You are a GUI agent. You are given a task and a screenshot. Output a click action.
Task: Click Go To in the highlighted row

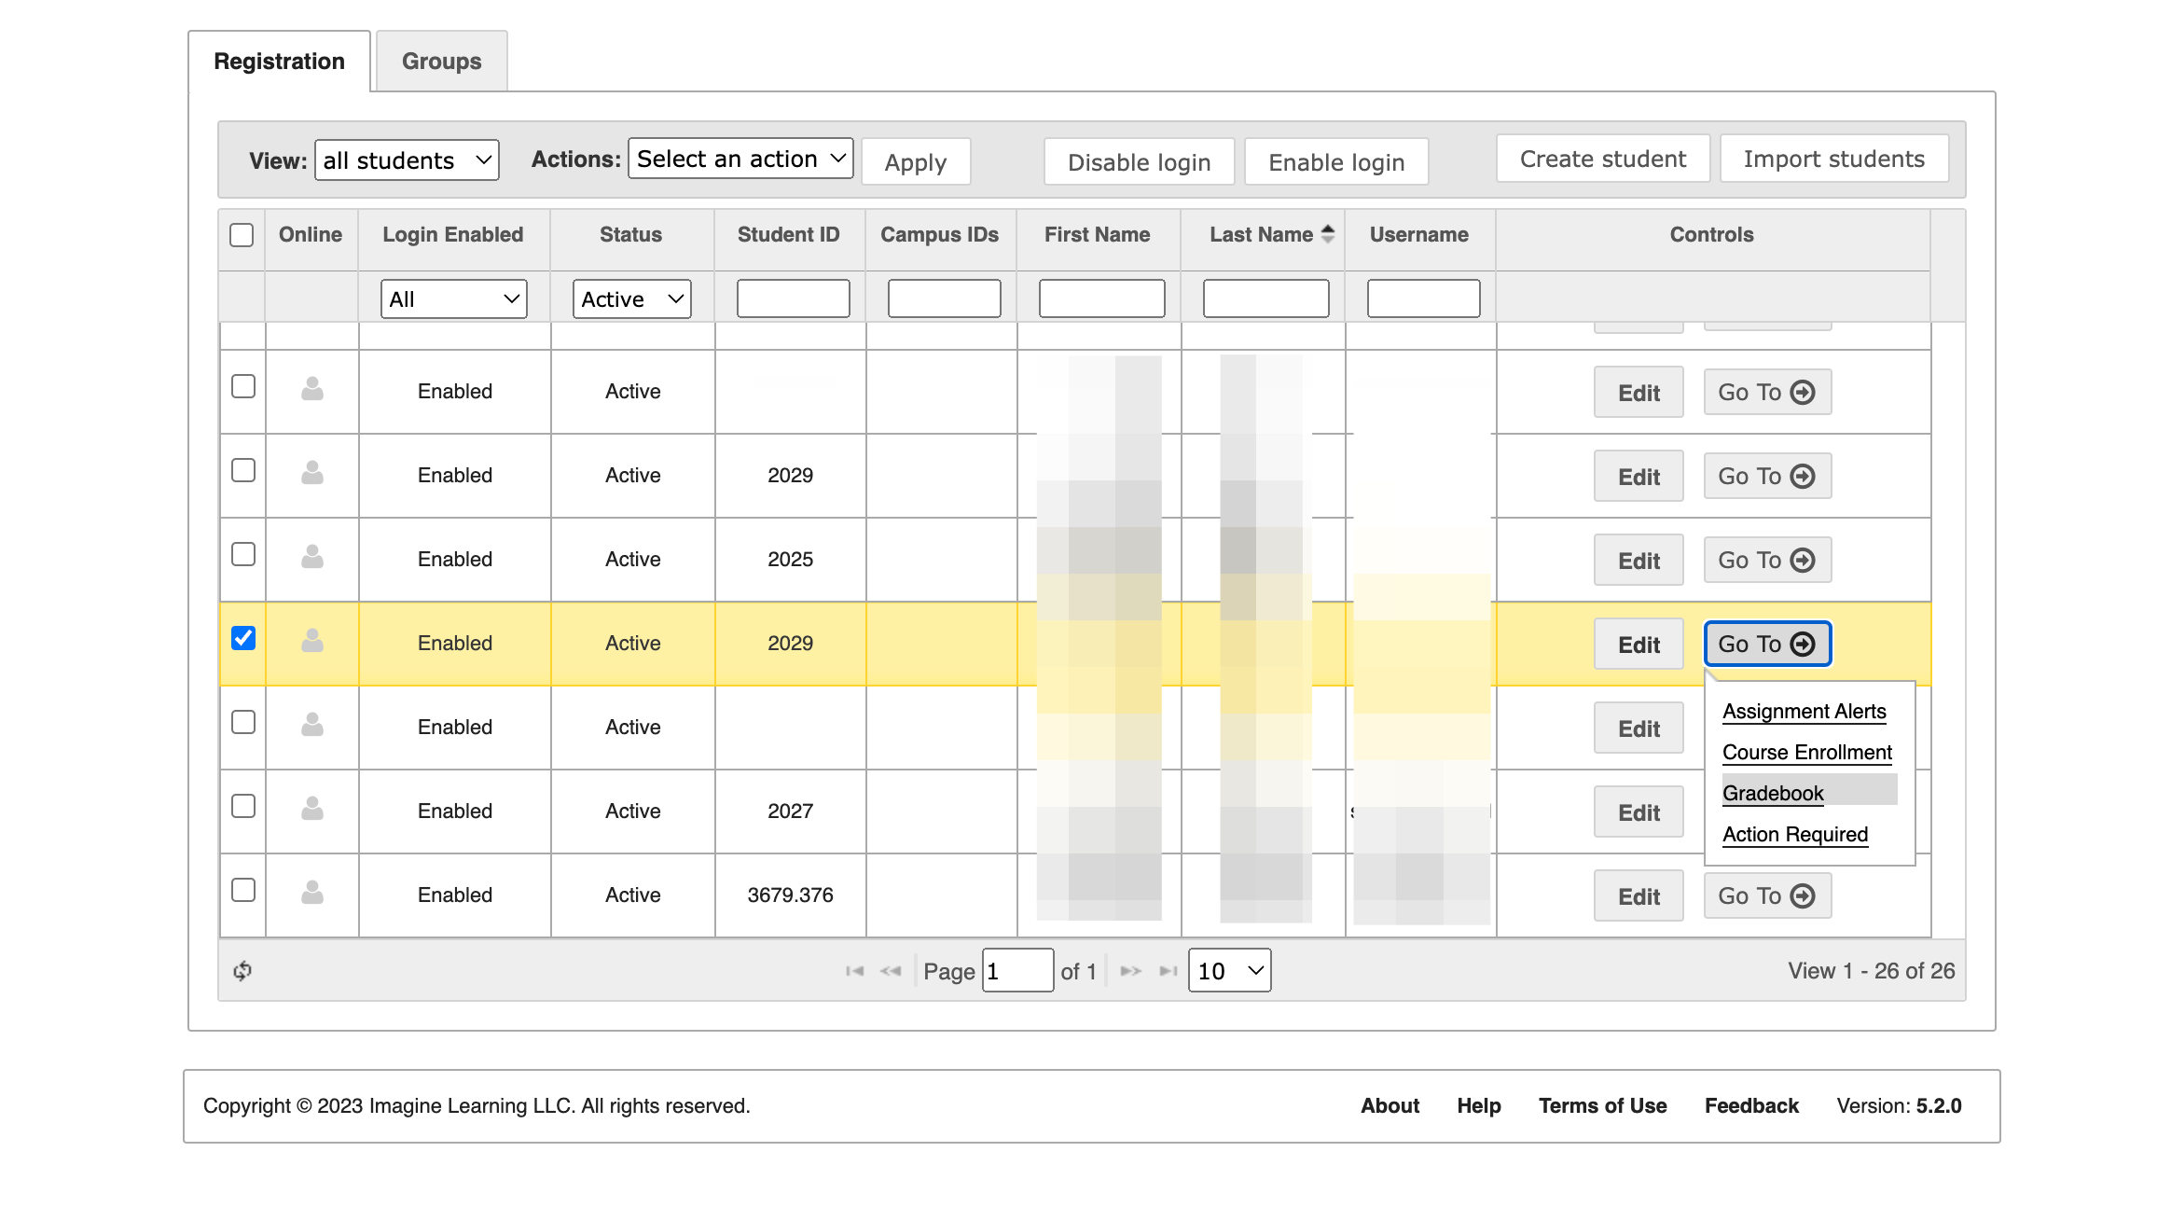(1767, 644)
